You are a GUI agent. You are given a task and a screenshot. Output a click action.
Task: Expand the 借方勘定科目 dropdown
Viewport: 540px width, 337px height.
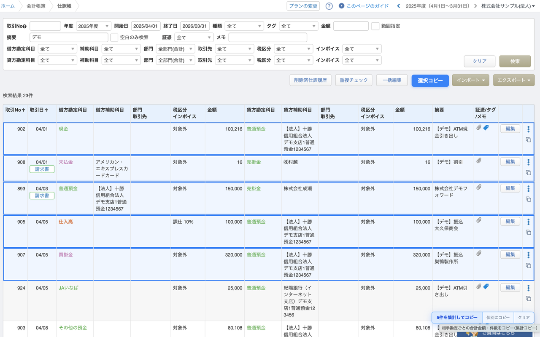pos(57,49)
